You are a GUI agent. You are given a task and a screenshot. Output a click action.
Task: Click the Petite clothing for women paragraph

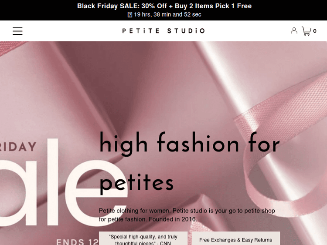point(187,215)
